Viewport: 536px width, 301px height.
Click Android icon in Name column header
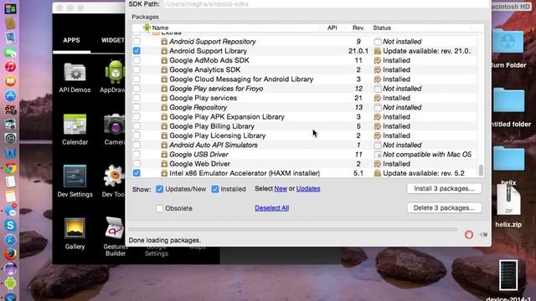[147, 28]
